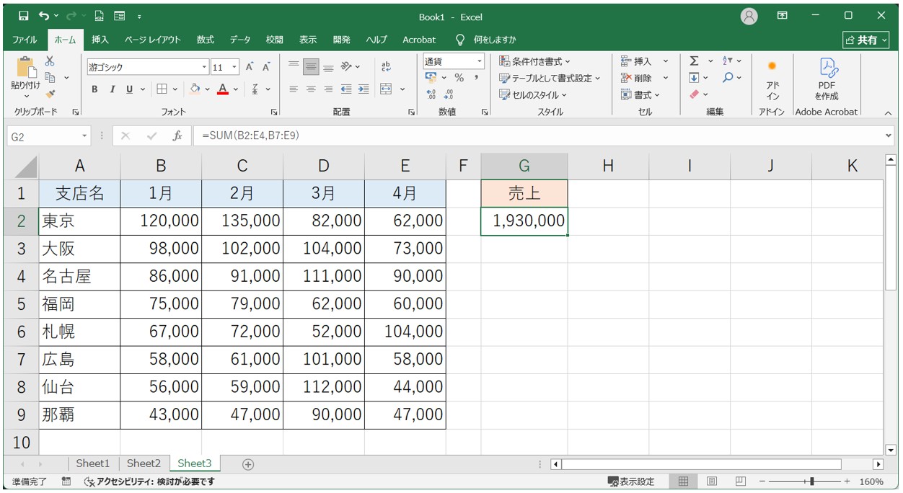This screenshot has height=493, width=903.
Task: Expand the Name Box dropdown arrow
Action: (x=85, y=136)
